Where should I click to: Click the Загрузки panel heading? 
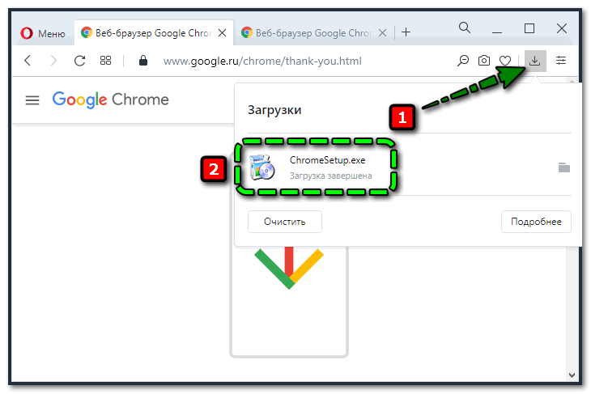point(274,110)
